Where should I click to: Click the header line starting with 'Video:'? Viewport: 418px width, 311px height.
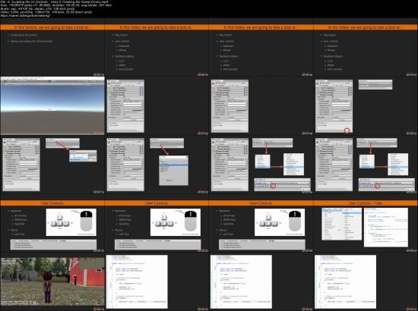(46, 12)
